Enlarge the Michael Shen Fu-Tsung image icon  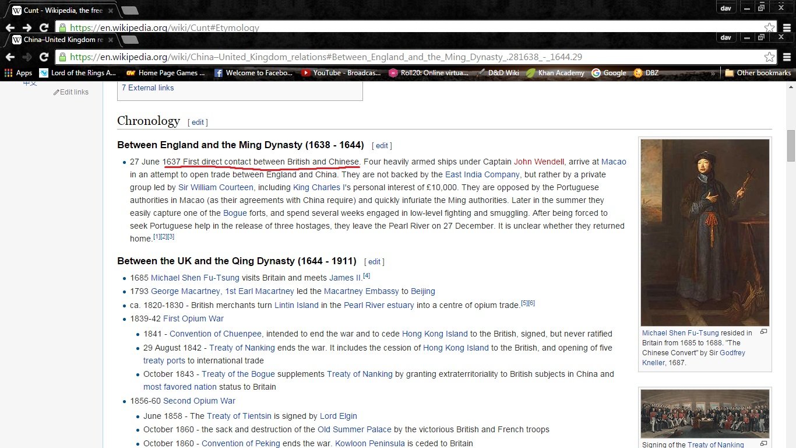764,332
